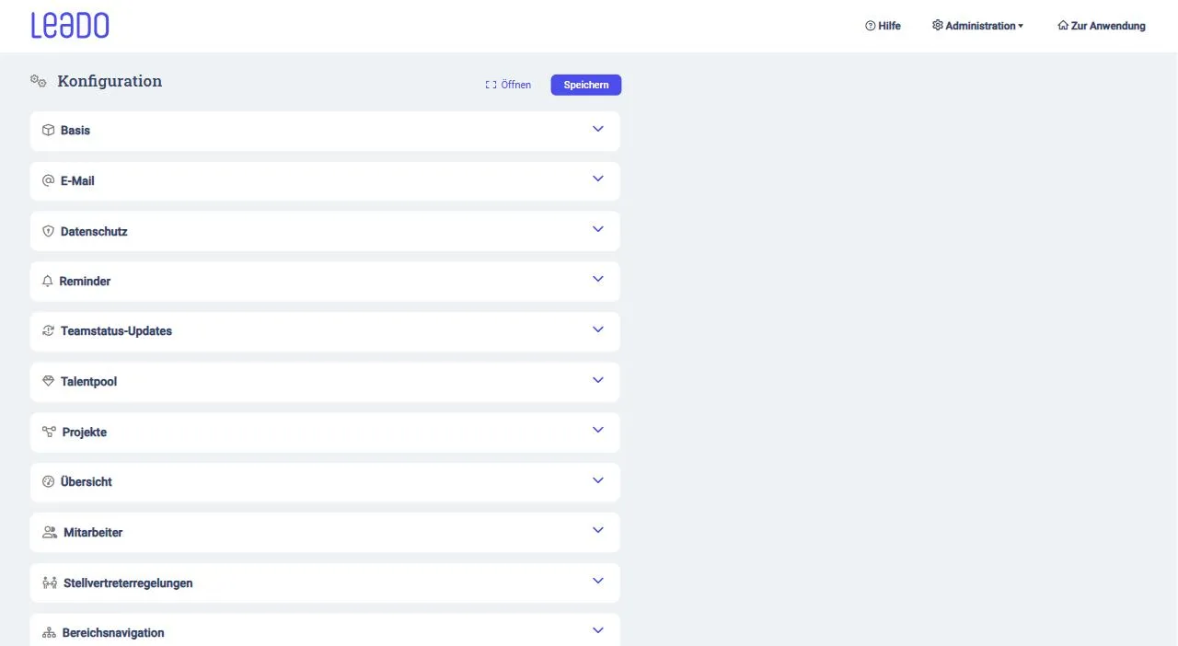The width and height of the screenshot is (1178, 646).
Task: Click the Reminder bell icon
Action: pos(48,282)
